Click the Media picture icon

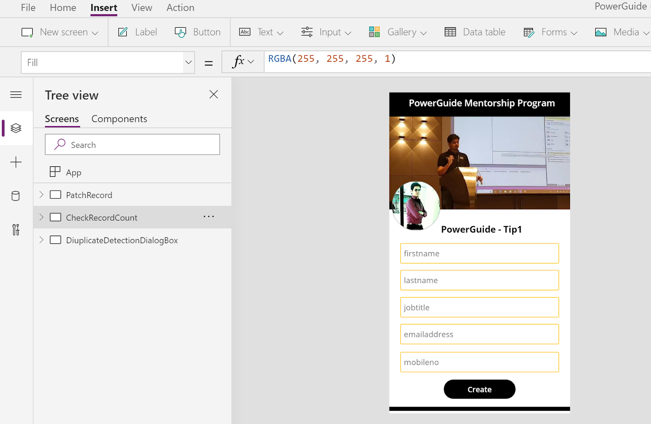[601, 32]
